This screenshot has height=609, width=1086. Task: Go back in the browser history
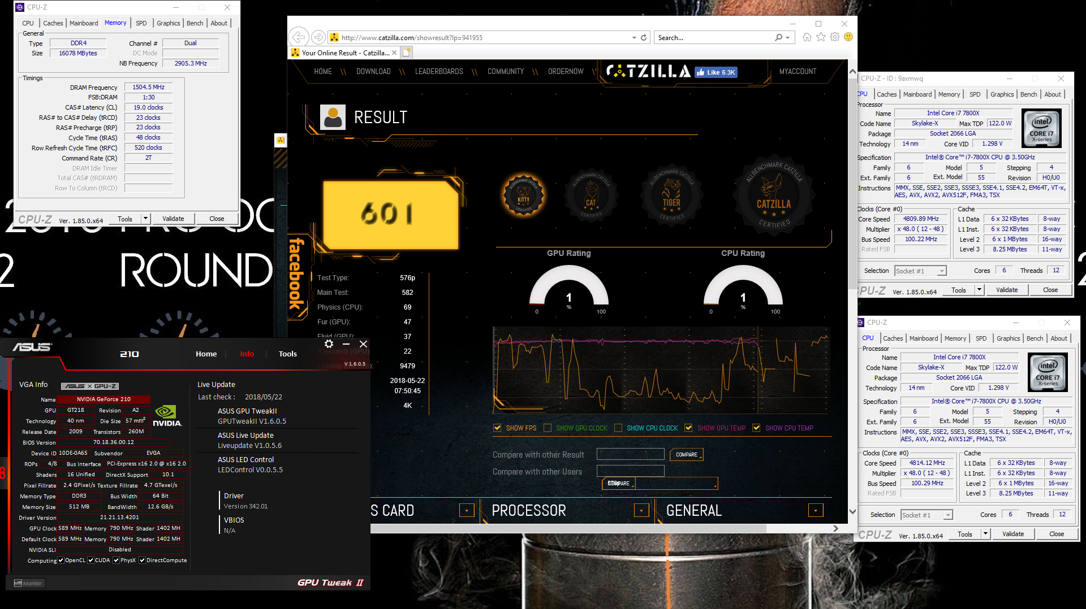[299, 37]
